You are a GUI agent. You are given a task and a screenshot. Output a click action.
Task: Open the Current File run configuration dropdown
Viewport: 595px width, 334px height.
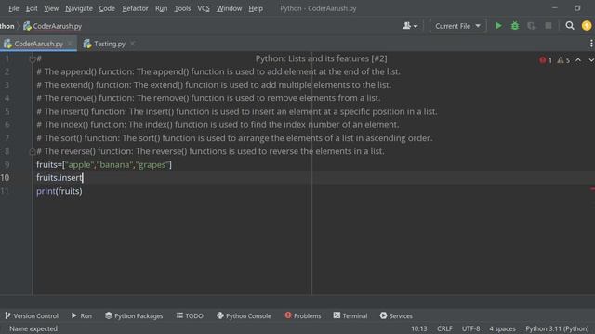(x=457, y=26)
